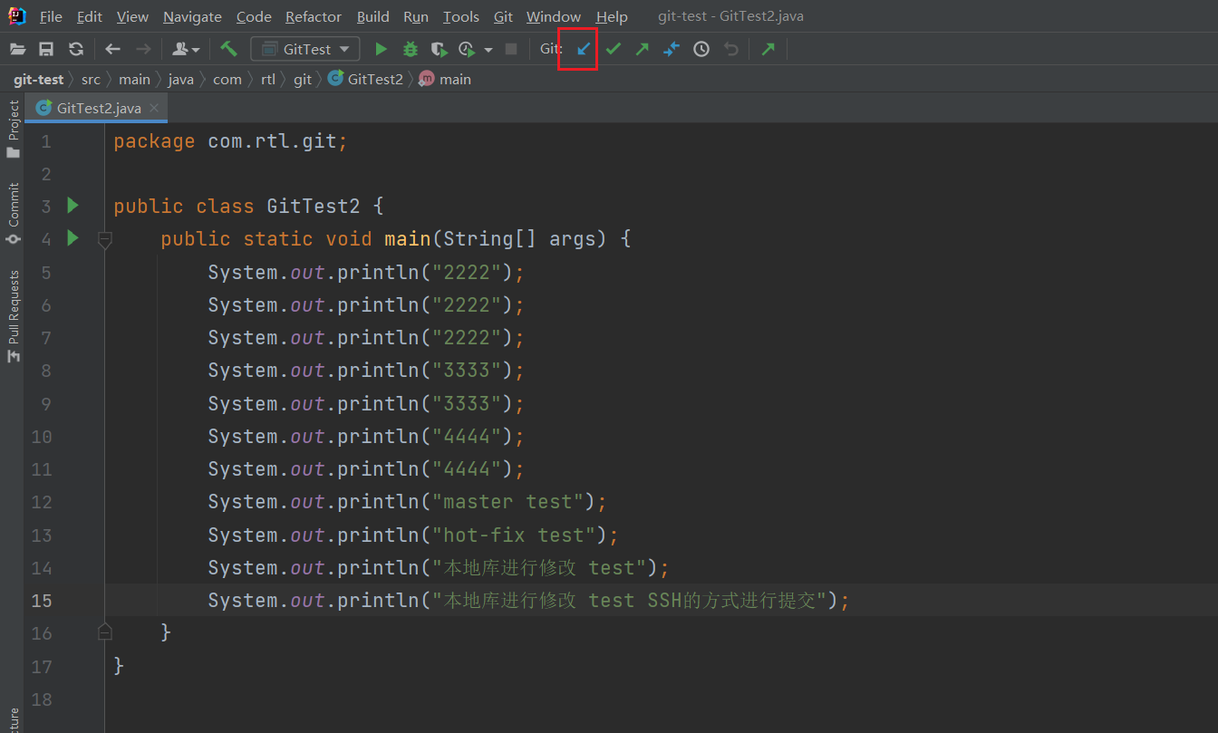Show Git history with the clock icon
Image resolution: width=1218 pixels, height=733 pixels.
coord(701,49)
